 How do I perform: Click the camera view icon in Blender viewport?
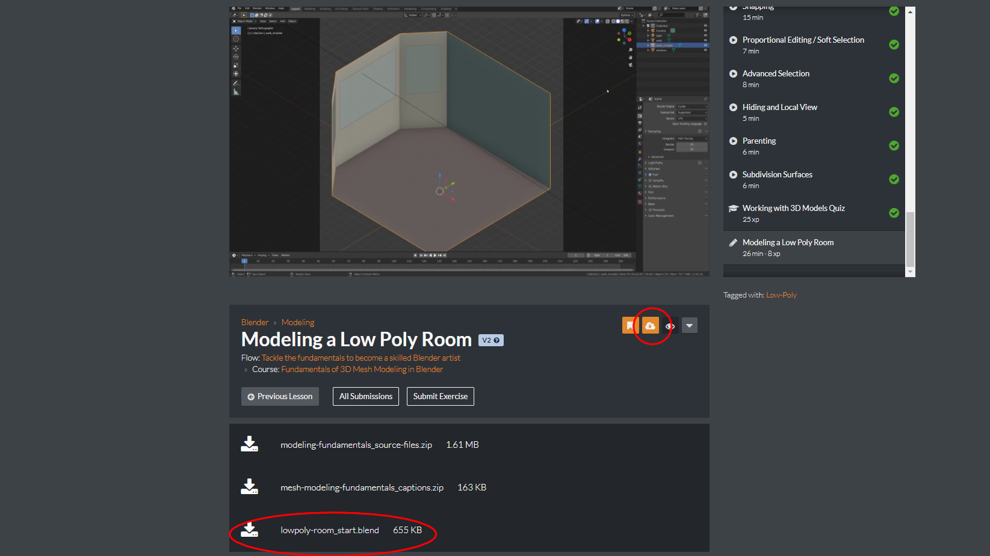630,65
